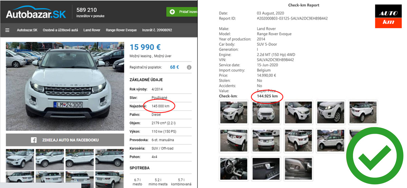Open first report thumbnail, top row
Viewport: 407px width, 188px height.
click(x=233, y=112)
